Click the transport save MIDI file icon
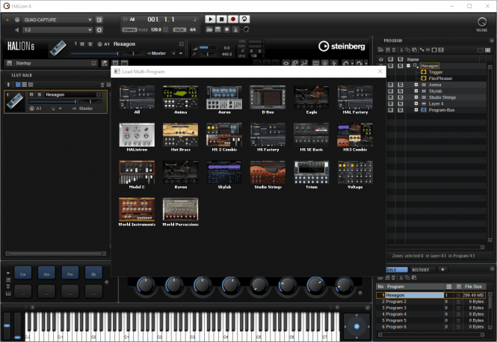This screenshot has height=342, width=497. click(x=217, y=29)
